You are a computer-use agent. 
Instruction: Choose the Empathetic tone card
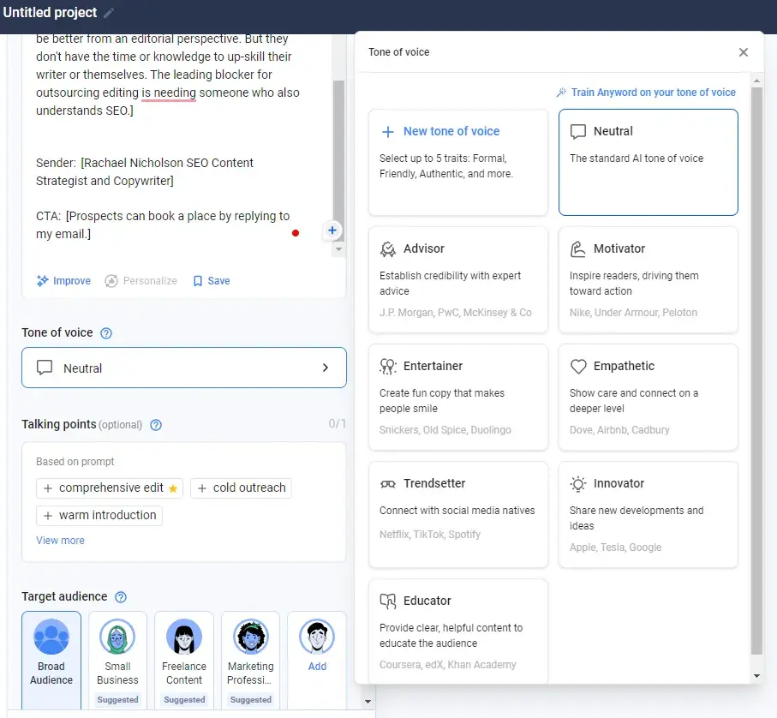pyautogui.click(x=648, y=397)
